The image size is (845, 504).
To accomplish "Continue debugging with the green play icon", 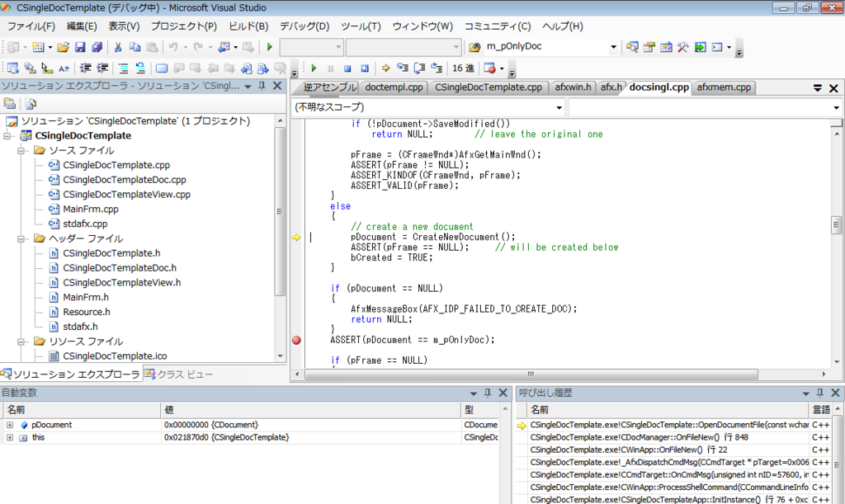I will pyautogui.click(x=314, y=68).
